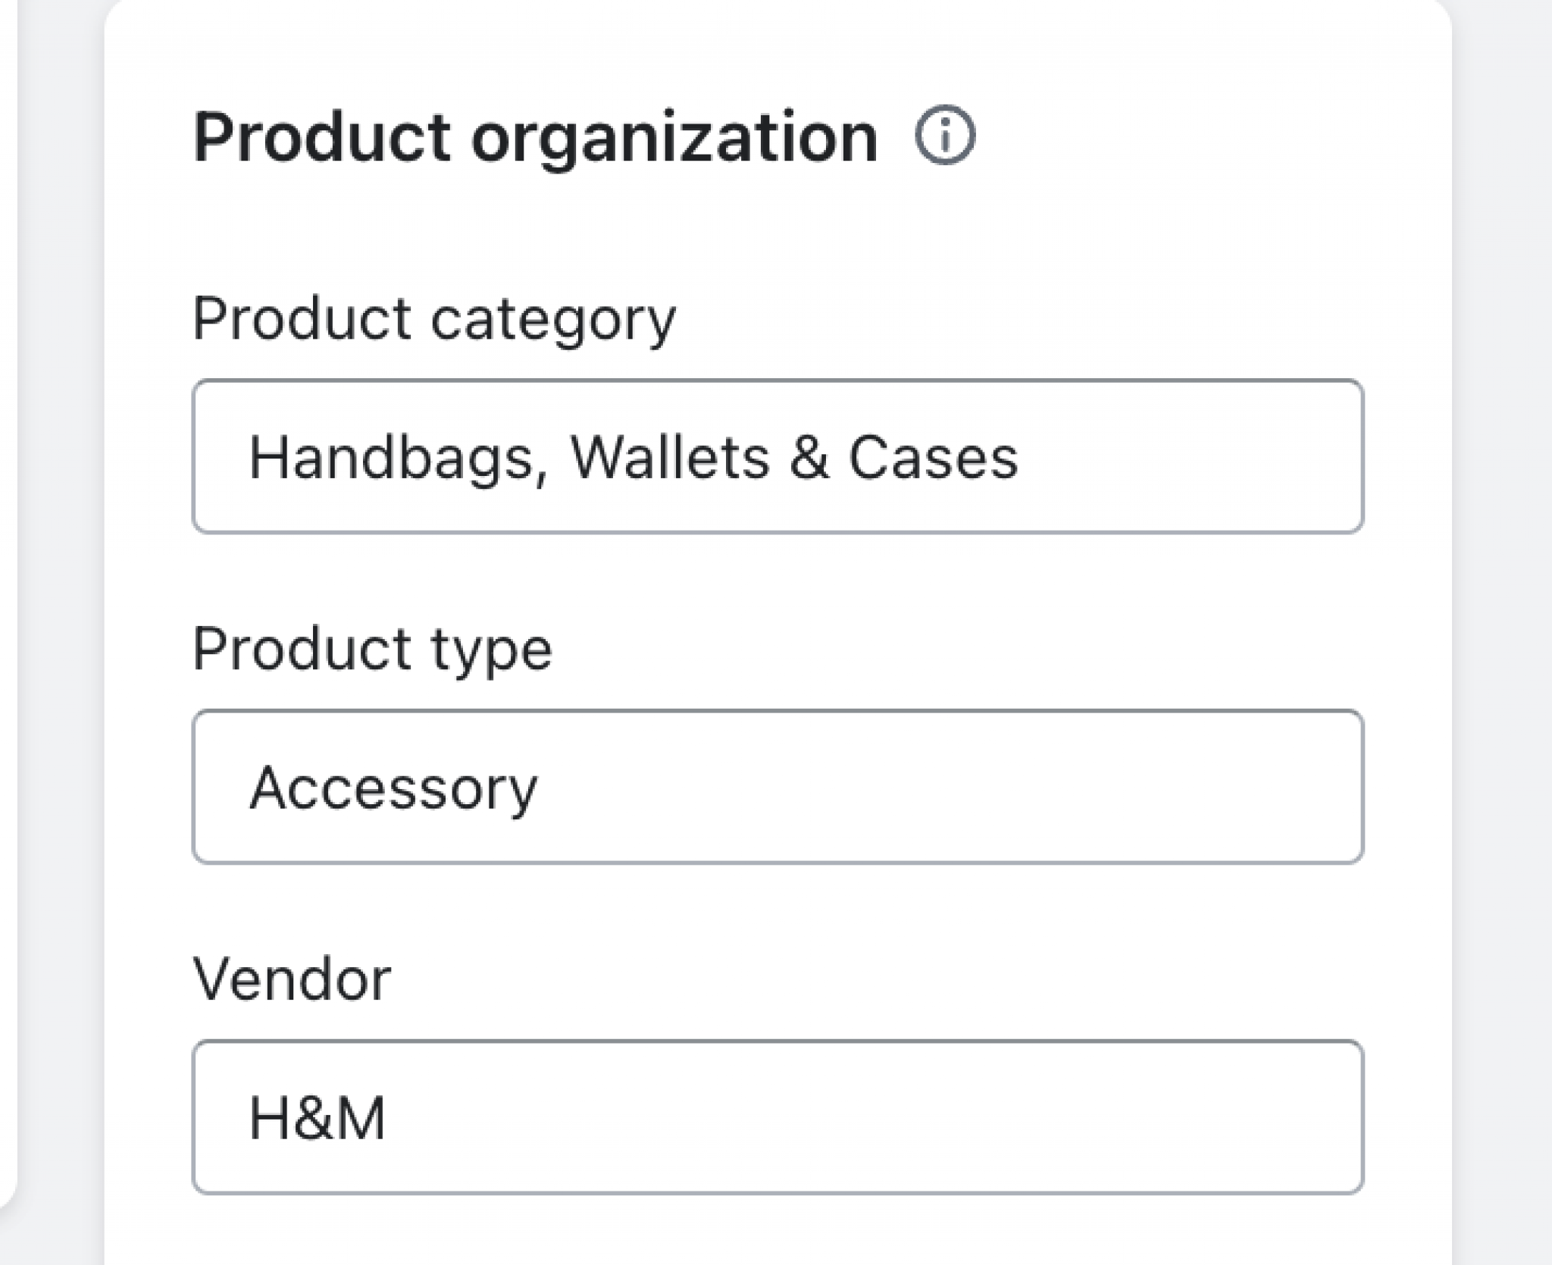Focus the Product type input field
1552x1265 pixels.
tap(778, 787)
